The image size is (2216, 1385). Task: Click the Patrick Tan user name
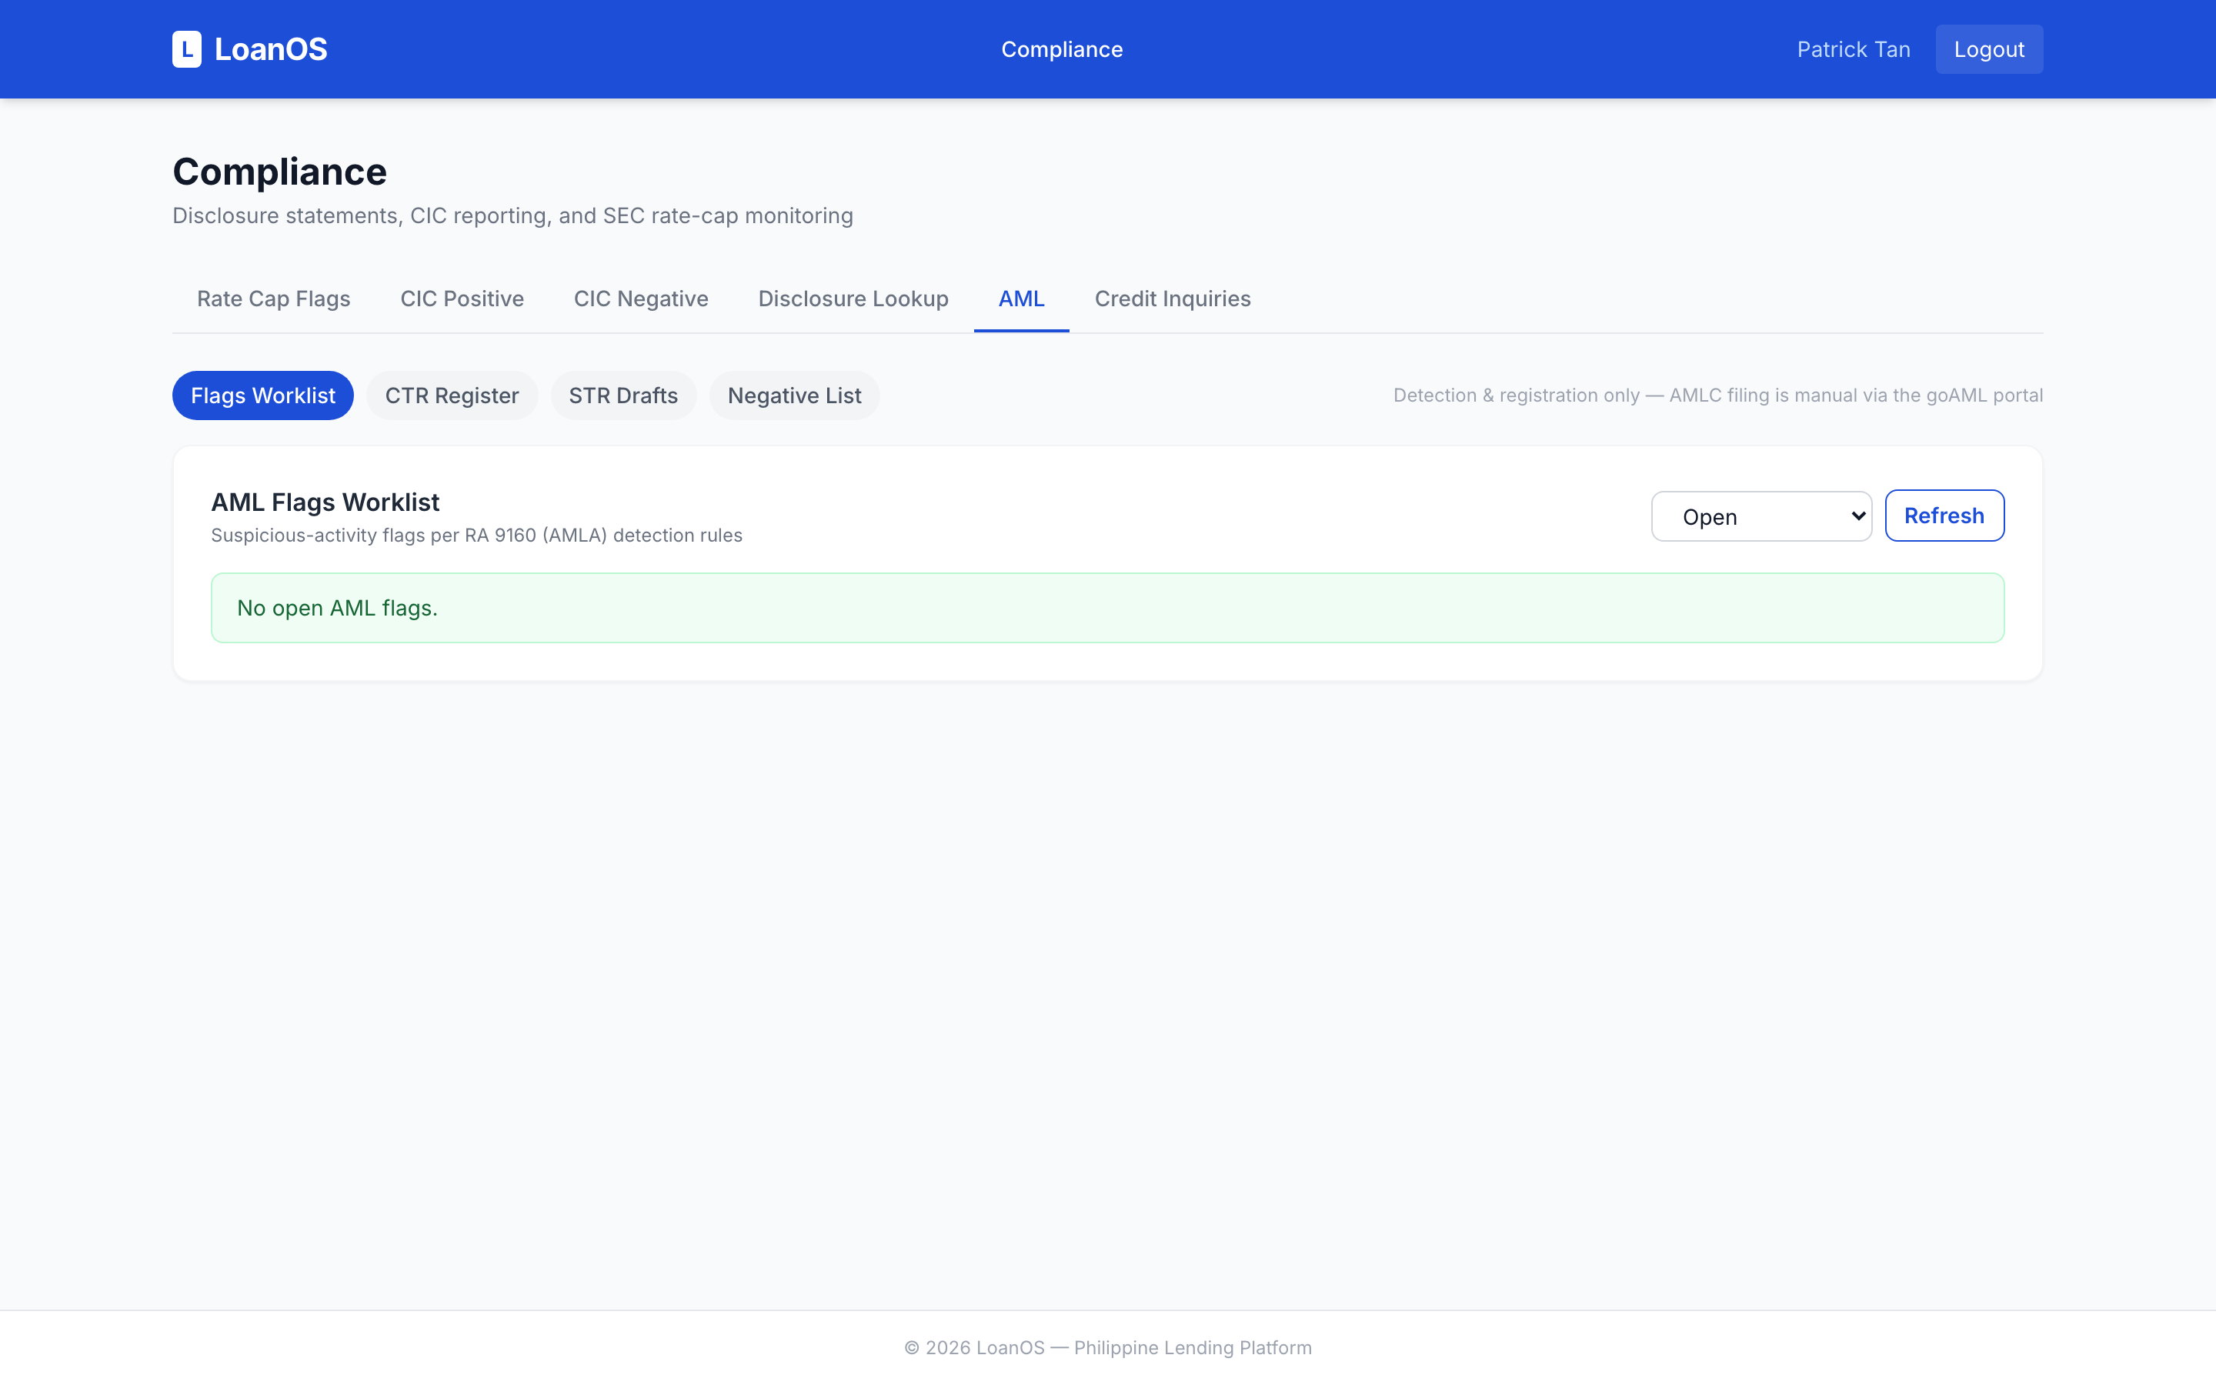pos(1854,49)
